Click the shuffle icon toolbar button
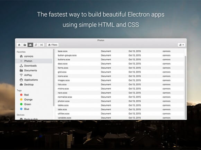This screenshot has width=201, height=150. [41, 45]
